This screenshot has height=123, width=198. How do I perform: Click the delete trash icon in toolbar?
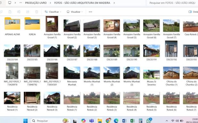click(x=37, y=12)
